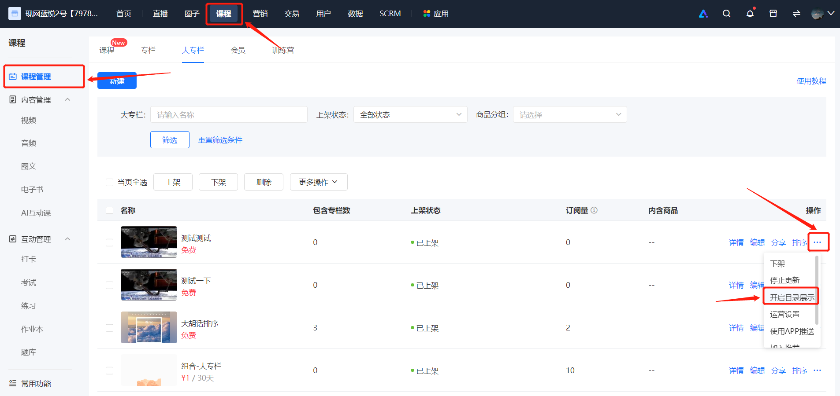Click the bulk 上架 button
This screenshot has width=840, height=396.
[x=173, y=182]
